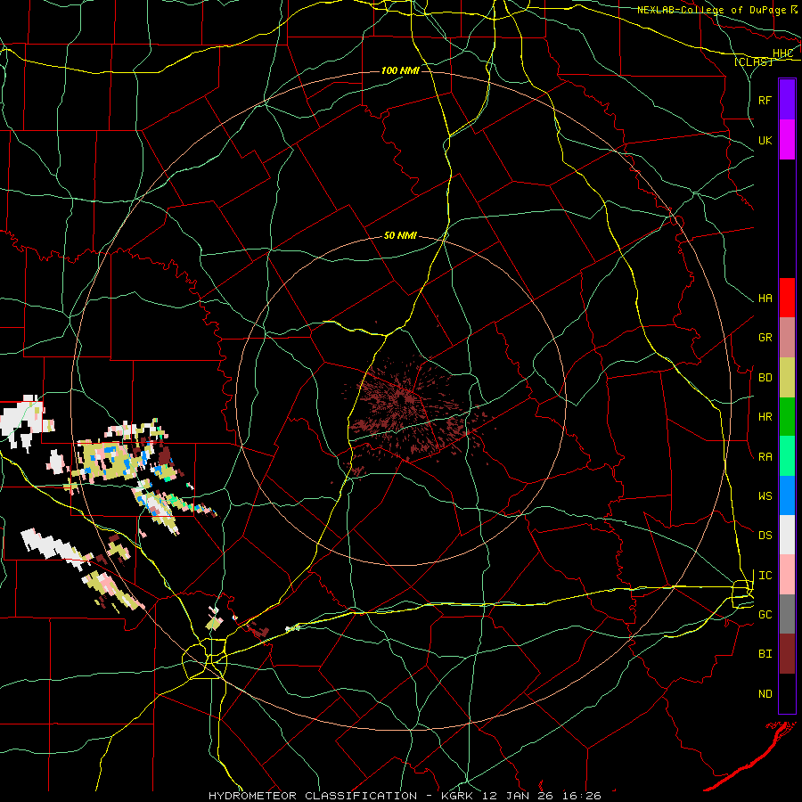Select the BD yellow legend block
The height and width of the screenshot is (802, 802).
point(787,377)
